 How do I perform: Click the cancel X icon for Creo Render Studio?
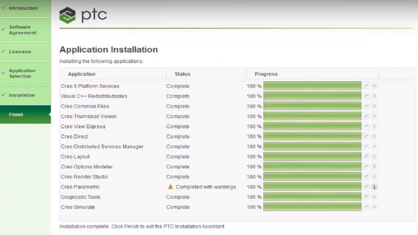click(375, 177)
